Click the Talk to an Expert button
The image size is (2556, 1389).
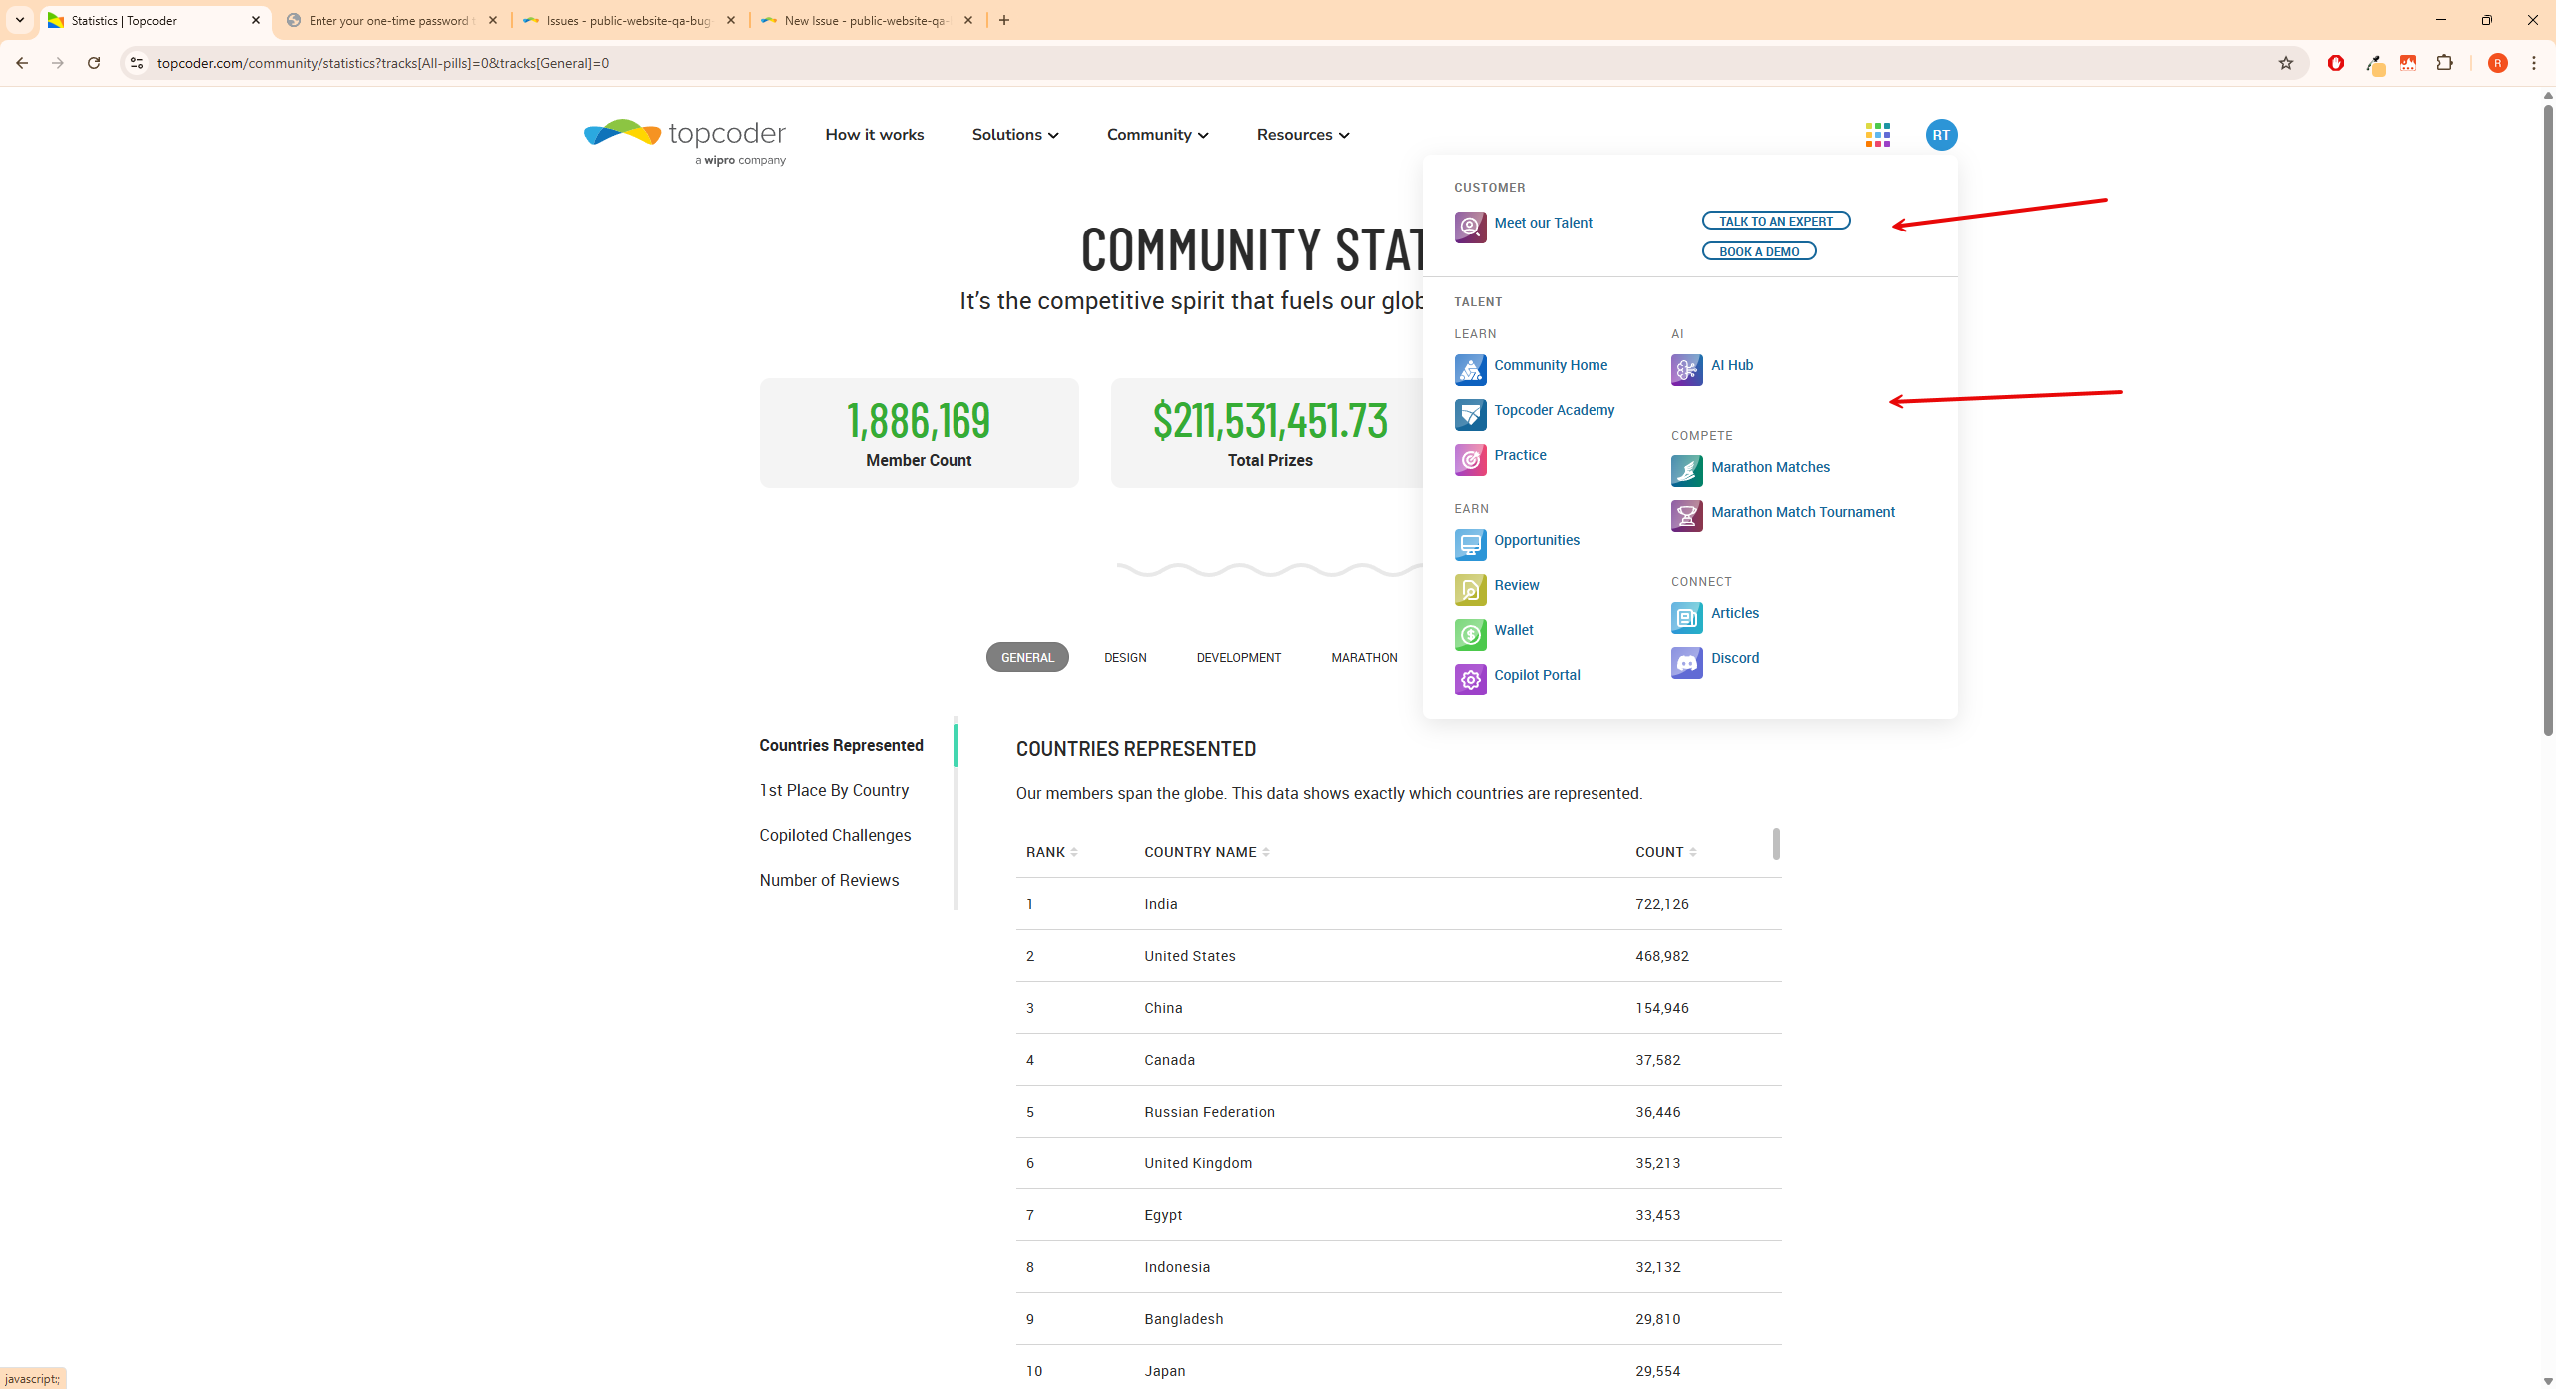[x=1775, y=221]
